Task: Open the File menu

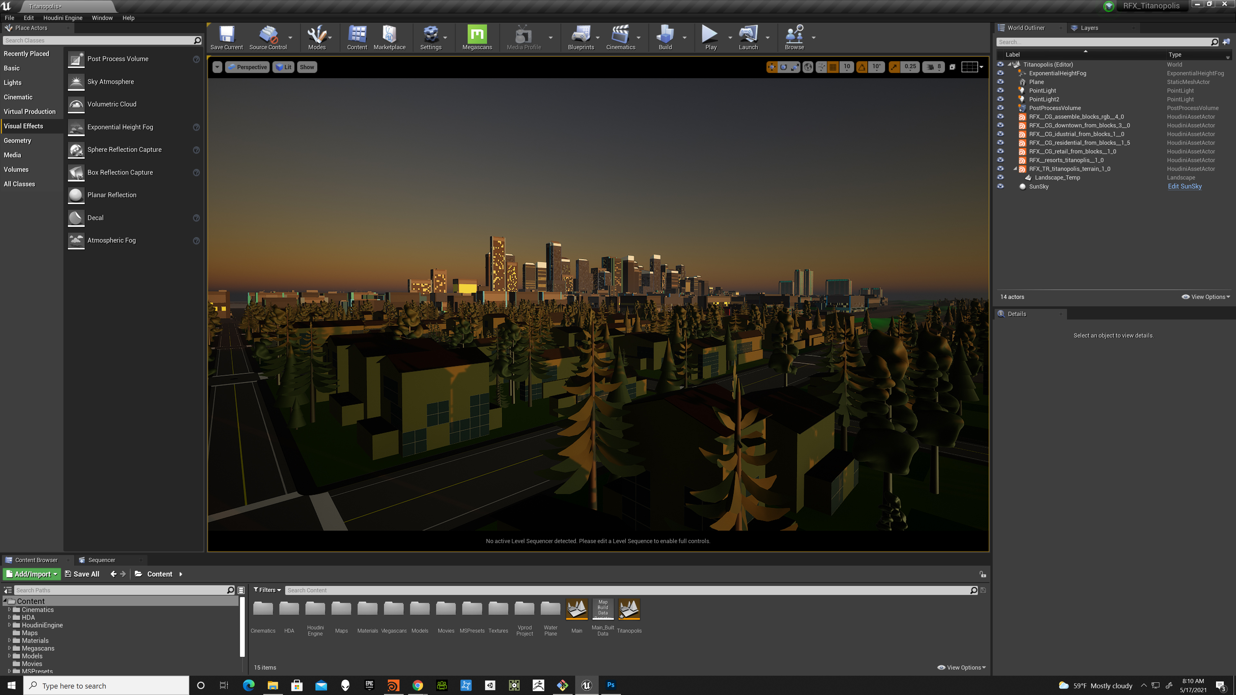Action: tap(9, 18)
